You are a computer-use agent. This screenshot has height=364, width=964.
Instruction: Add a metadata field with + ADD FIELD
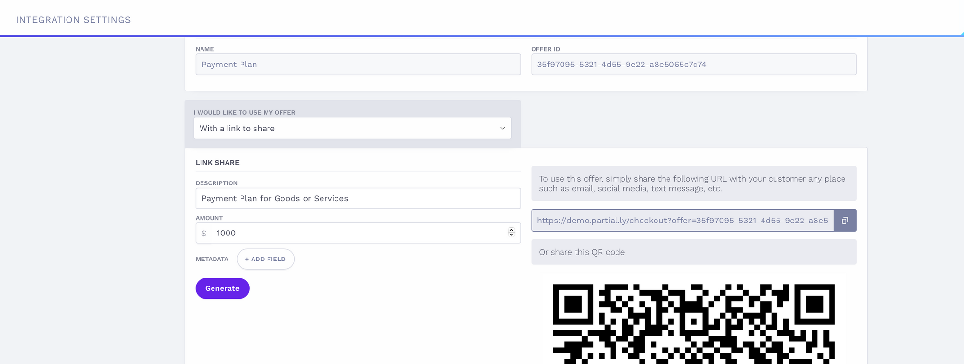click(x=266, y=259)
